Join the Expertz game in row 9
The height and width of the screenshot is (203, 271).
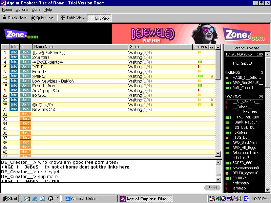pos(25,71)
